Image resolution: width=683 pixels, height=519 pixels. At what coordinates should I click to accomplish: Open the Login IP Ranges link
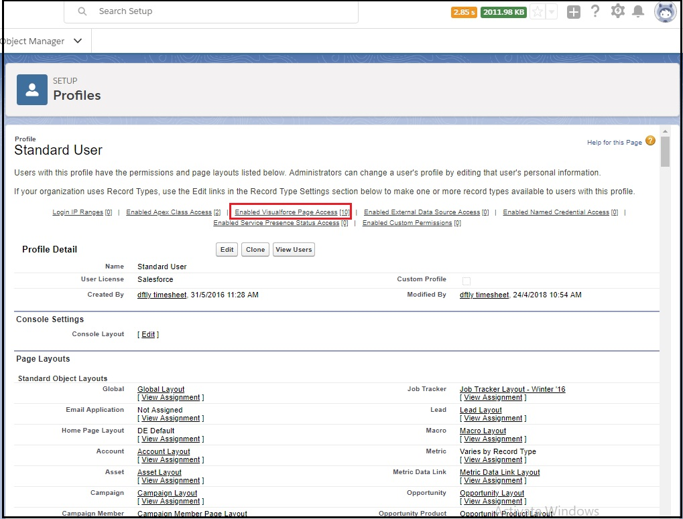82,212
